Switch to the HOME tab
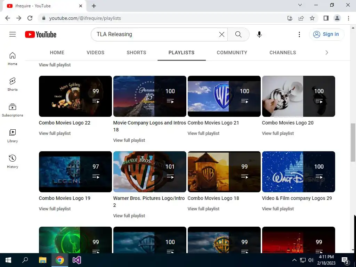356x267 pixels. pyautogui.click(x=57, y=52)
